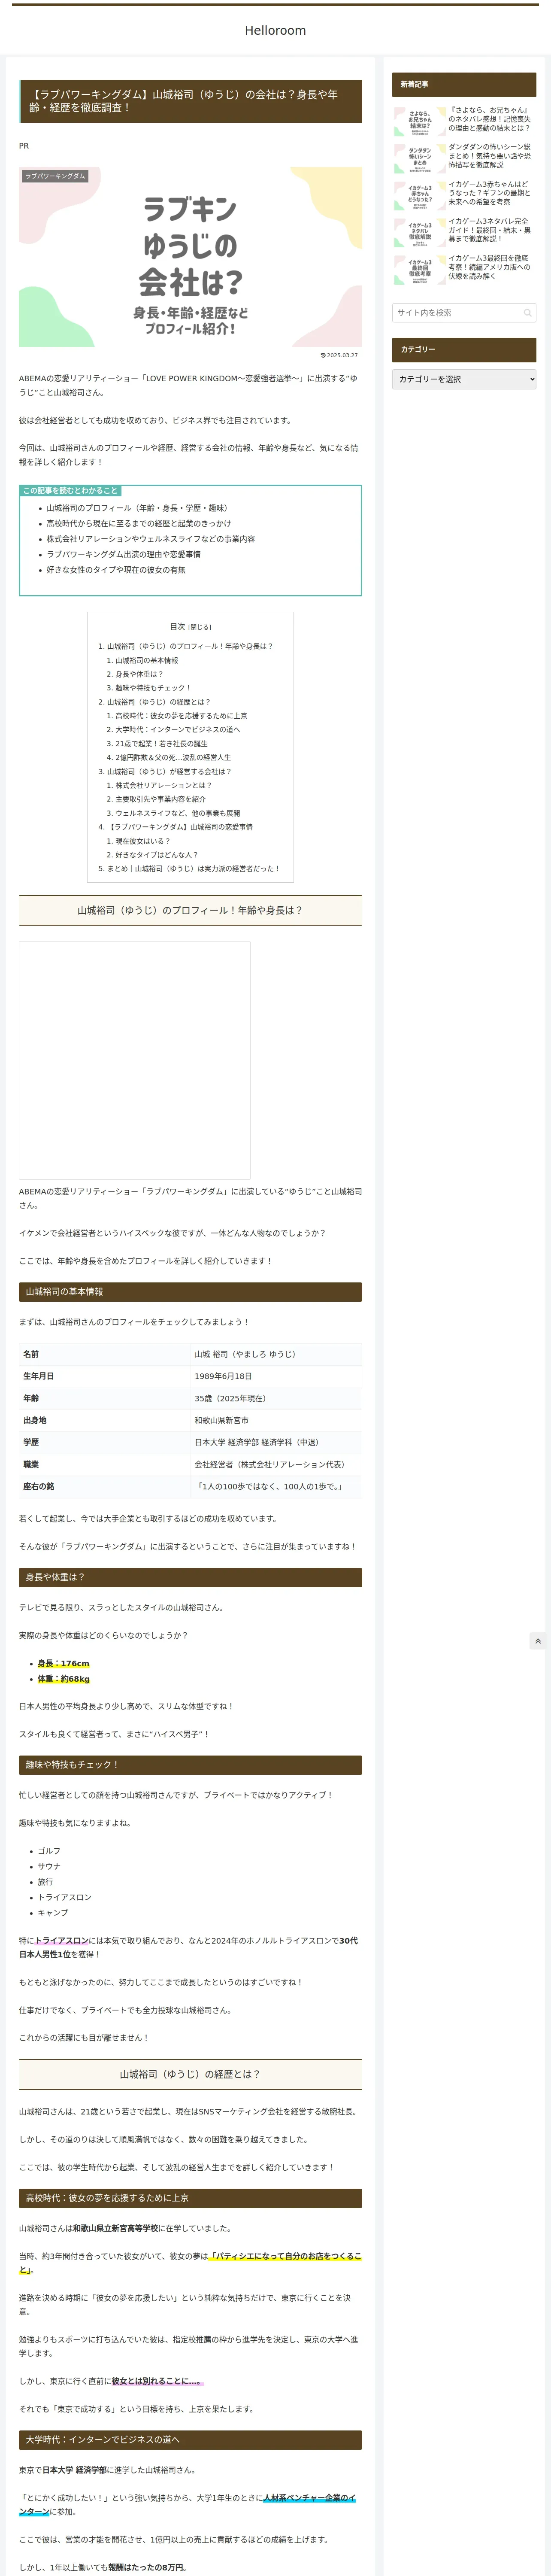The height and width of the screenshot is (2576, 551).
Task: Click the 趣味や特技もチェック！ section heading
Action: (x=190, y=1765)
